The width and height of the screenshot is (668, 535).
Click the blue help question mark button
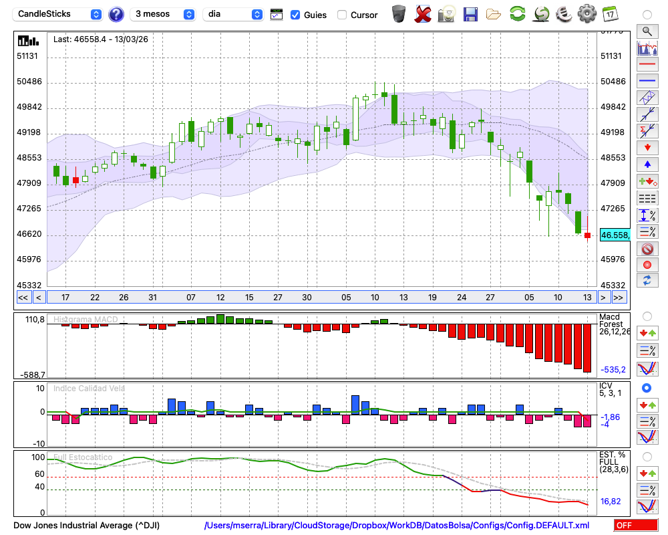tap(116, 15)
